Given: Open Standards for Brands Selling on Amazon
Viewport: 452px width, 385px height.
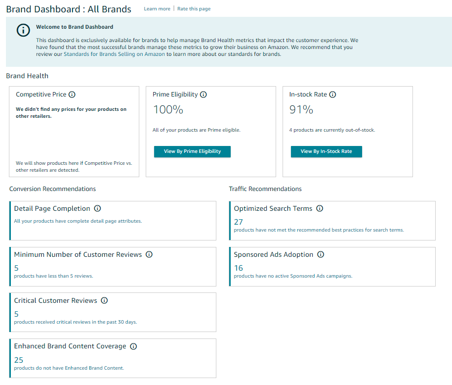Looking at the screenshot, I should pyautogui.click(x=115, y=54).
